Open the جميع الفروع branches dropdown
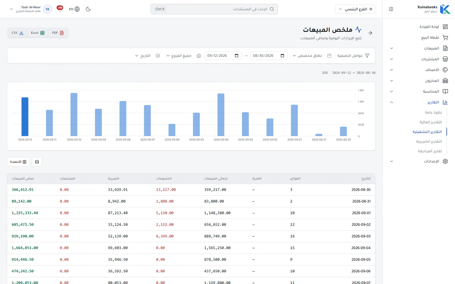This screenshot has height=284, width=455. point(179,56)
